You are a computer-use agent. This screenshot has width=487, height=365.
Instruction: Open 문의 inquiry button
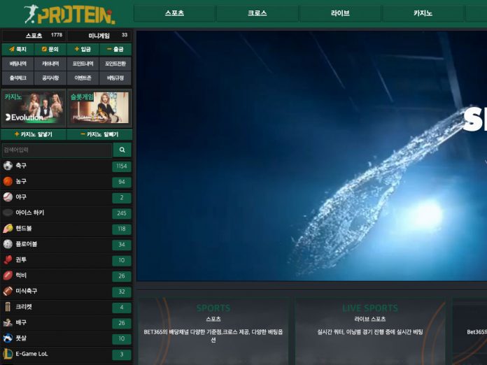50,49
